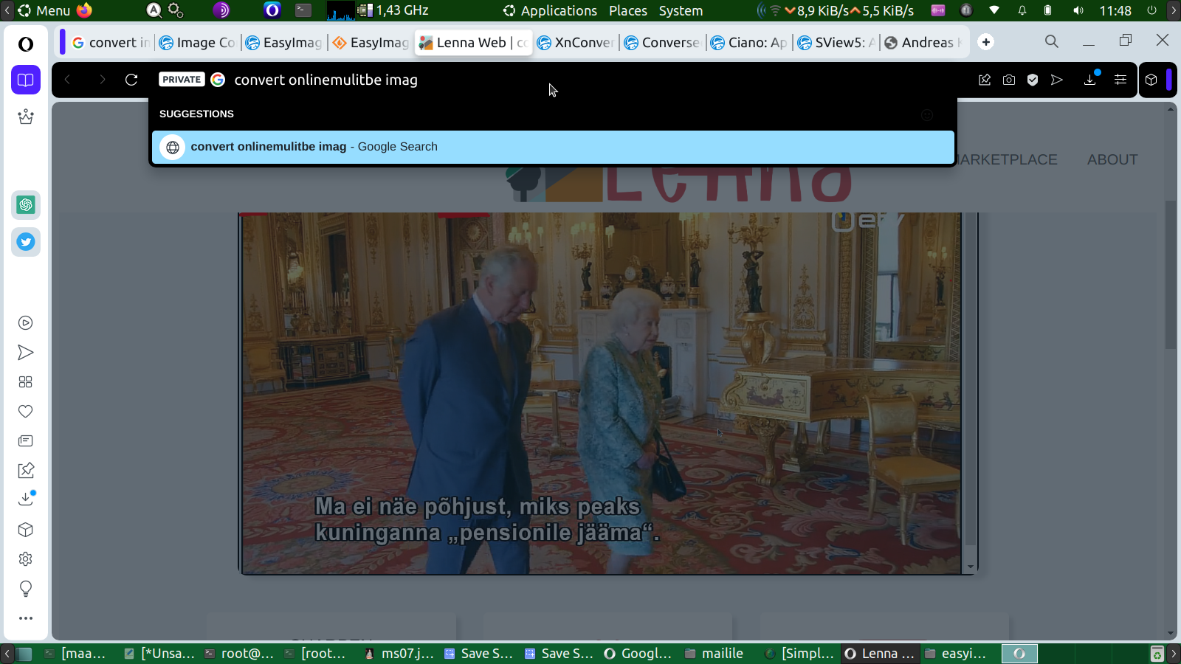Open the Applications menu
Screen dimensions: 1181x664
click(550, 10)
